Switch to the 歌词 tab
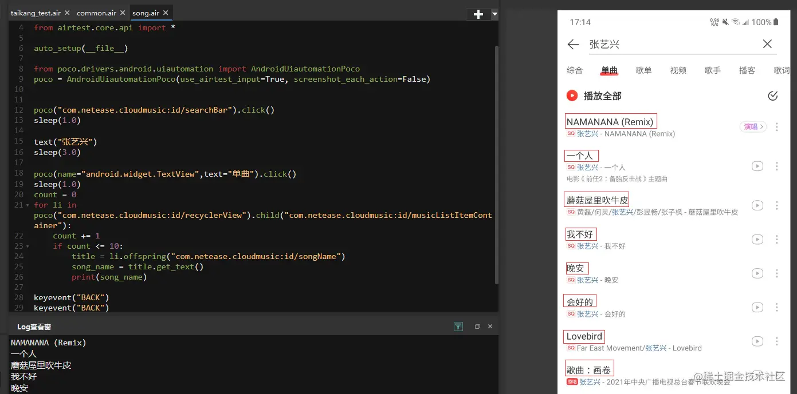Screen dimensions: 797x394 [782, 70]
